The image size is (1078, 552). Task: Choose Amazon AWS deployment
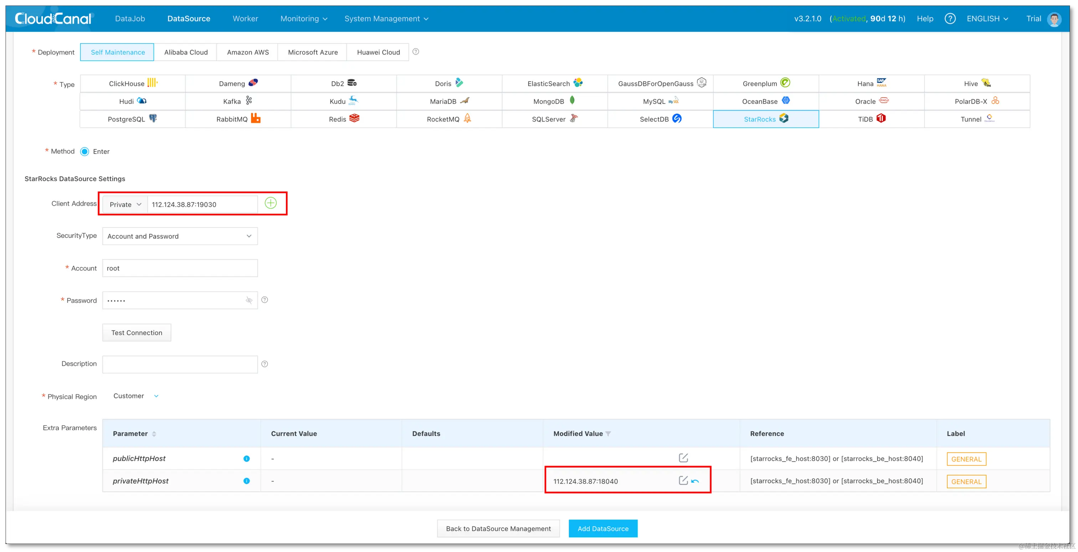point(248,52)
